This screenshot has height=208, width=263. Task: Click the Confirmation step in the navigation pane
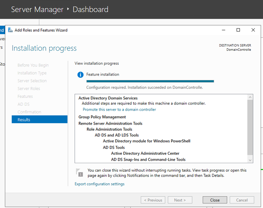[x=29, y=112]
